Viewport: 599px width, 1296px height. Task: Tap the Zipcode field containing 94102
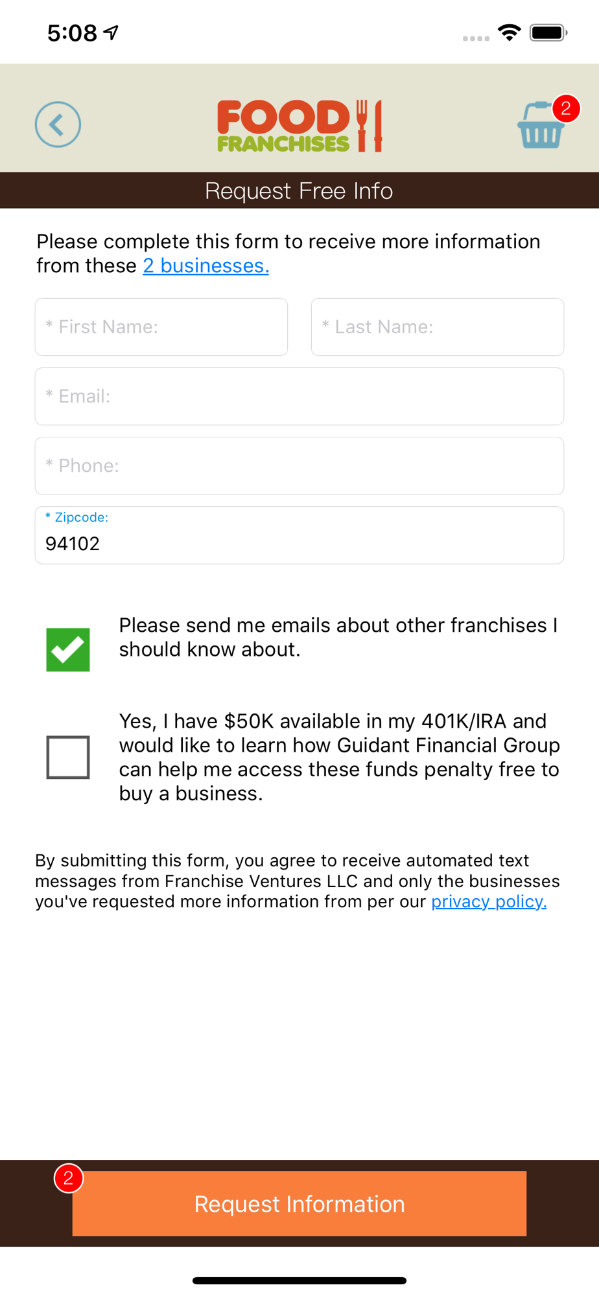pyautogui.click(x=299, y=536)
